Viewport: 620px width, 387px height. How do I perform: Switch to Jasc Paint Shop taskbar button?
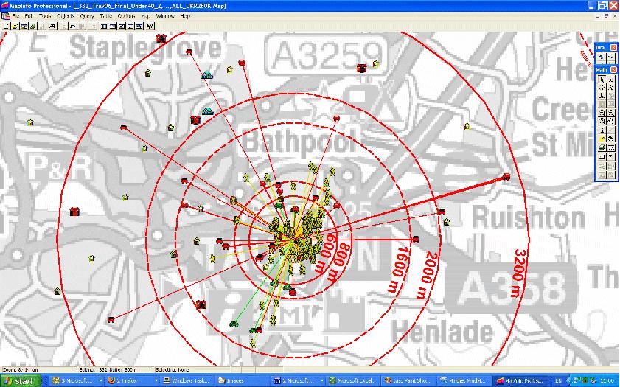pos(408,380)
